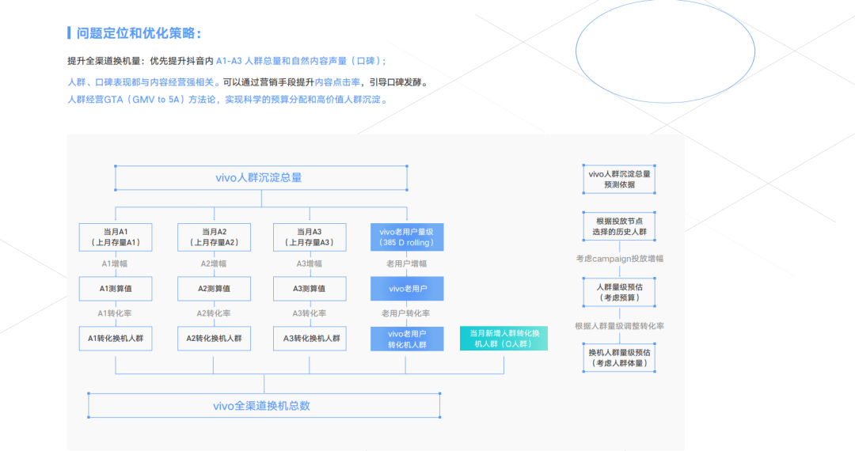Select the 当月A2（上月存量A2）box

[x=215, y=237]
